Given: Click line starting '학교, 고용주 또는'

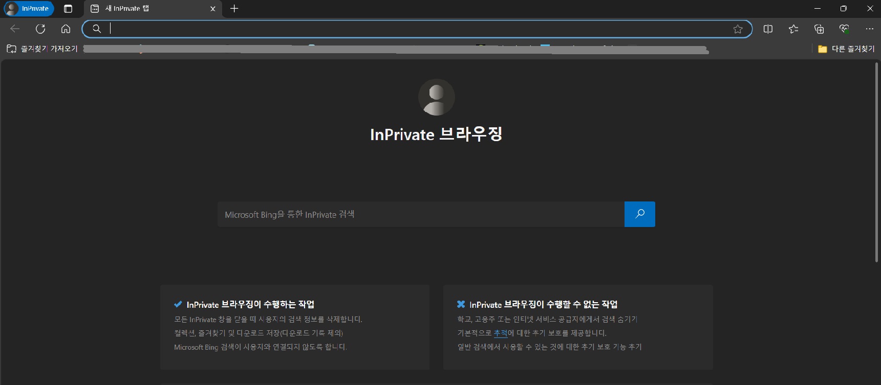Looking at the screenshot, I should pyautogui.click(x=547, y=319).
